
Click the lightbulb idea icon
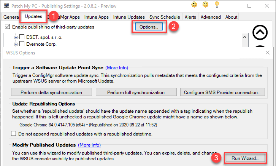(x=217, y=5)
